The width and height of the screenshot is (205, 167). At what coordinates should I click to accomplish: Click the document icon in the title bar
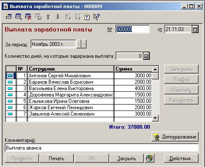[6, 6]
